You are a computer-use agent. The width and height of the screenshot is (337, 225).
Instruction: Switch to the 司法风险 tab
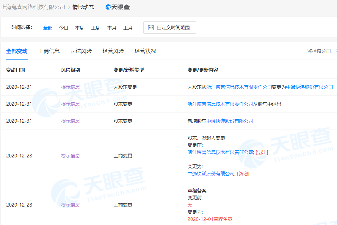tap(81, 51)
